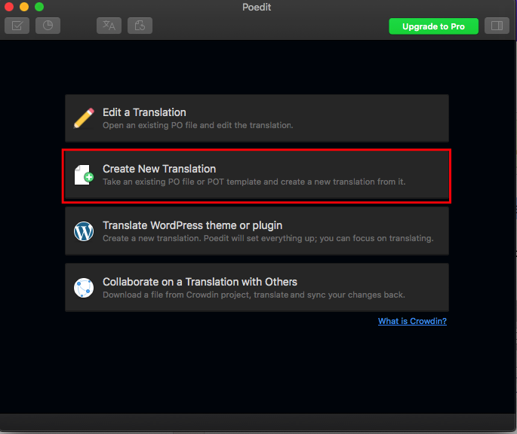Choose Create New Translation
The height and width of the screenshot is (434, 517).
pyautogui.click(x=257, y=175)
